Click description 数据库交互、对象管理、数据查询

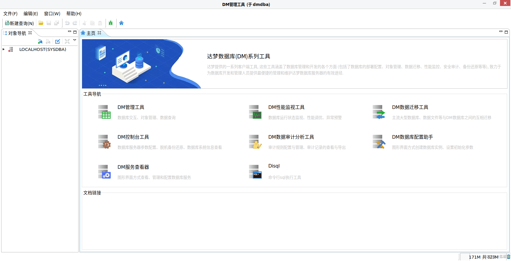(147, 118)
